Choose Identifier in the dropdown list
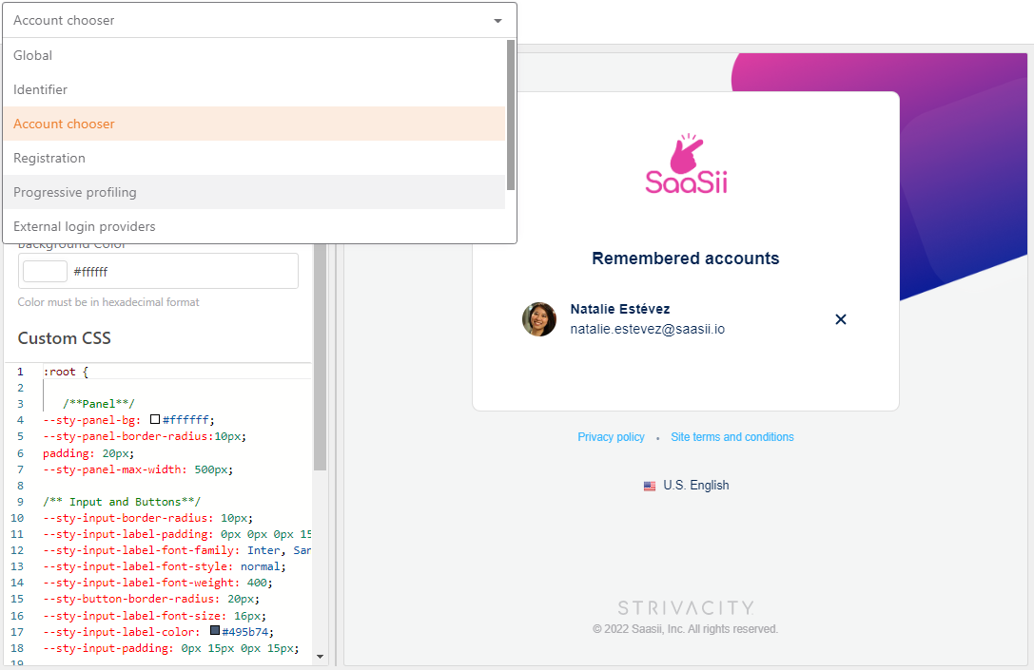This screenshot has height=670, width=1034. [x=254, y=89]
